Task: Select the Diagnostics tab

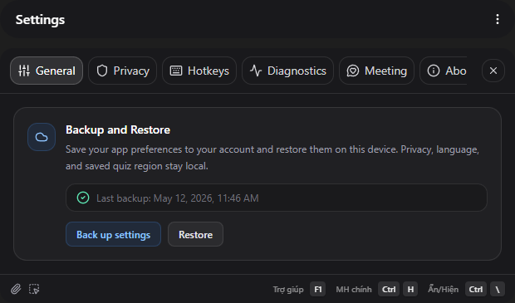Action: [287, 71]
